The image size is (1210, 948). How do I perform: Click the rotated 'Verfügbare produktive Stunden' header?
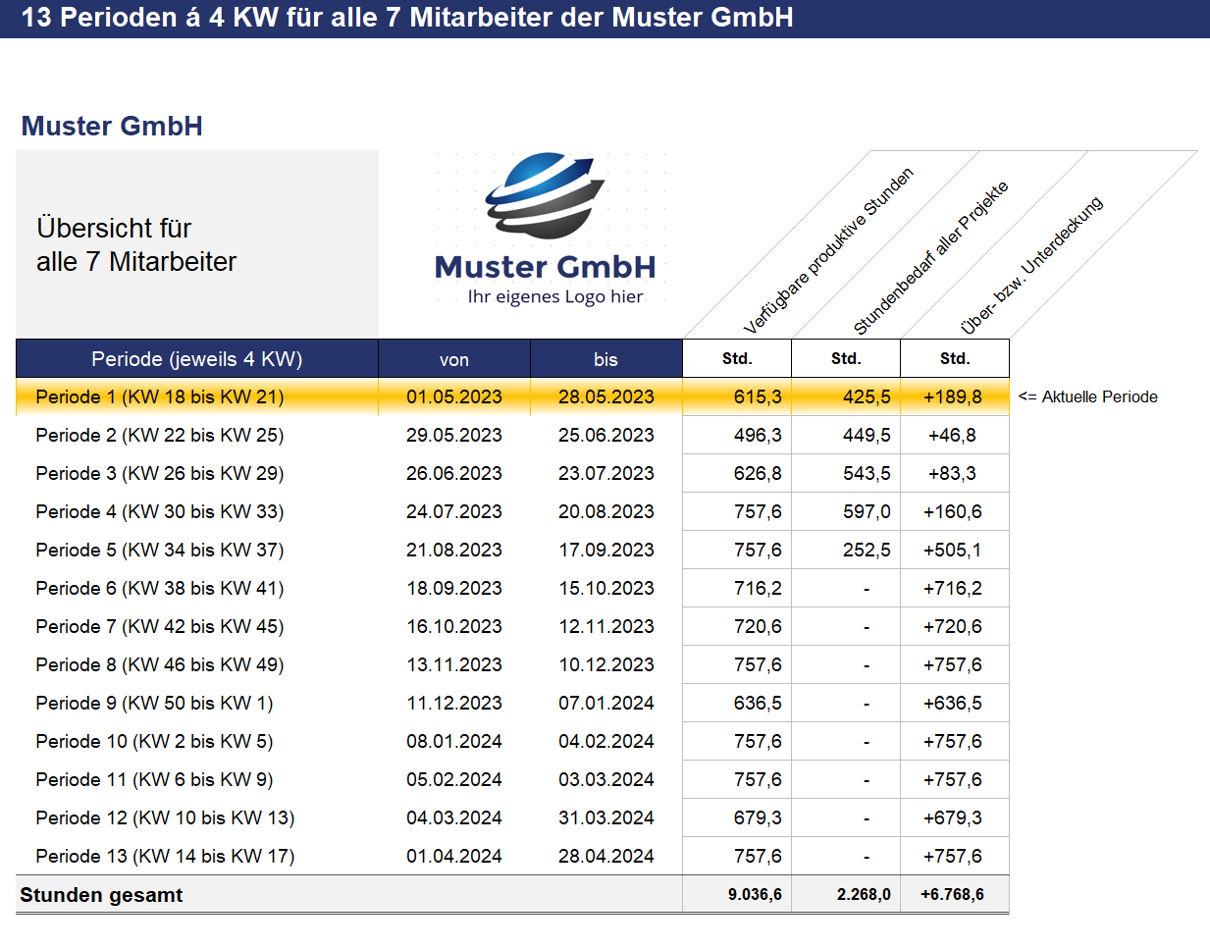tap(828, 251)
